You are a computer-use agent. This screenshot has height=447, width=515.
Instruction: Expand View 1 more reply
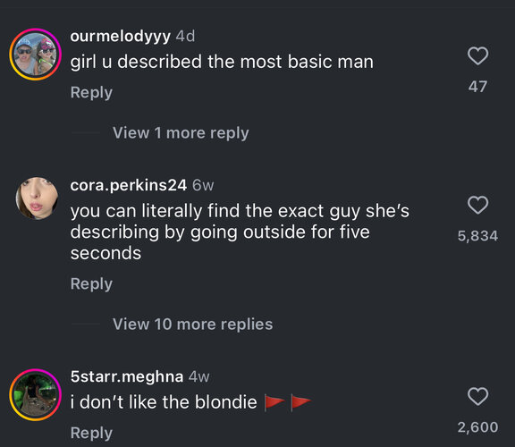click(x=181, y=133)
